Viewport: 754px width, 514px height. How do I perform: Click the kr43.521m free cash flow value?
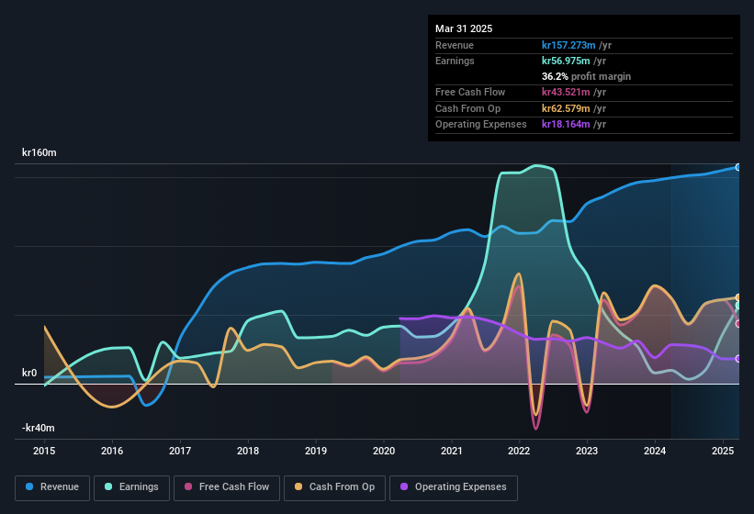(x=566, y=92)
